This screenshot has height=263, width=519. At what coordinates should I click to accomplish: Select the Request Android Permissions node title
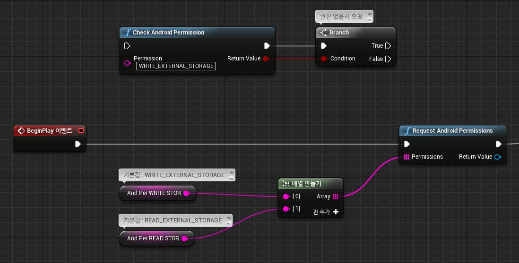452,131
